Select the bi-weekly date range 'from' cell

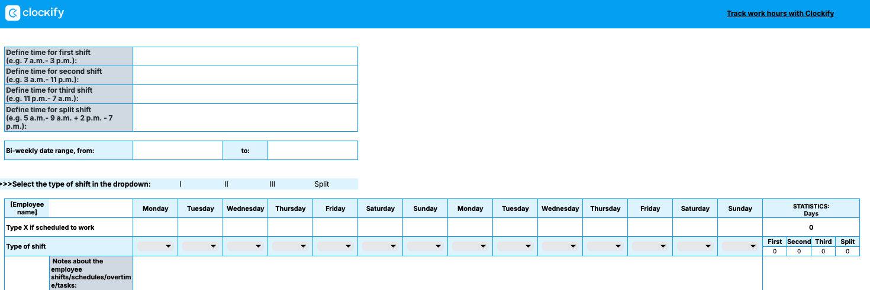coord(178,151)
